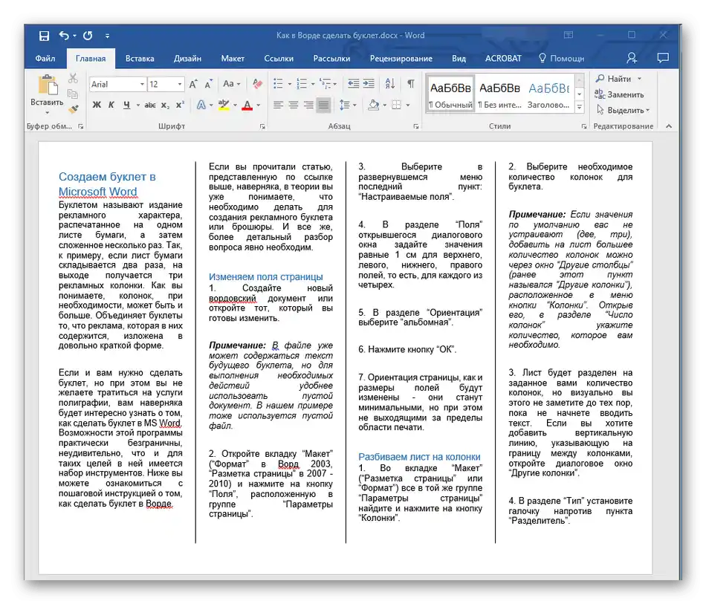
Task: Open the line spacing dropdown
Action: point(347,105)
